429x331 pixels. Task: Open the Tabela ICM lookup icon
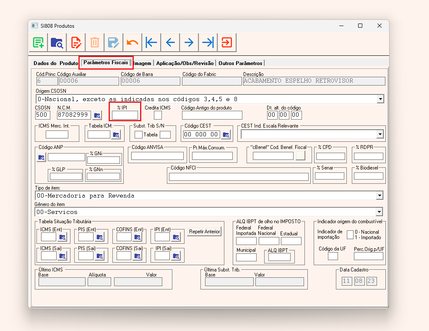[116, 135]
